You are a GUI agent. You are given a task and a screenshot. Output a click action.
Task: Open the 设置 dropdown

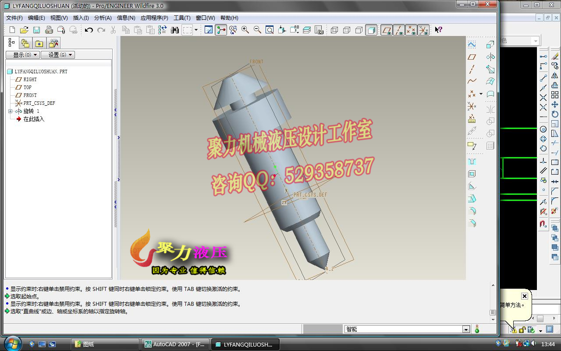pos(58,54)
